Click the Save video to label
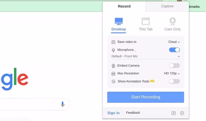 [x=127, y=42]
